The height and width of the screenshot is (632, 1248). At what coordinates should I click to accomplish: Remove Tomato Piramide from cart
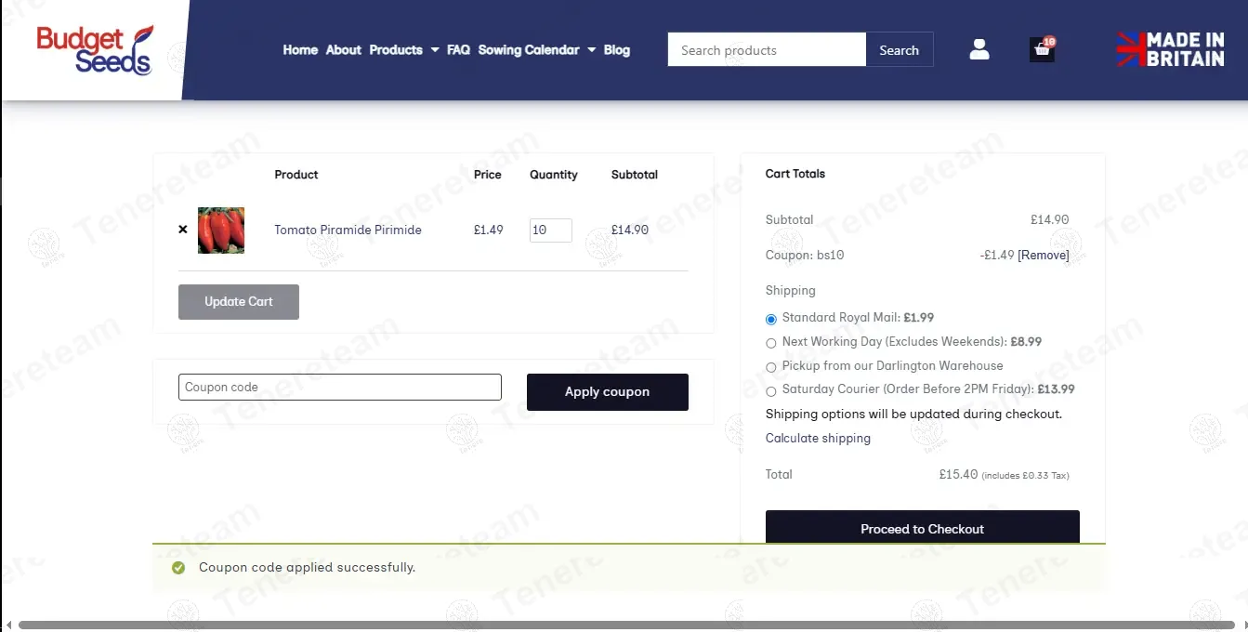(x=183, y=230)
